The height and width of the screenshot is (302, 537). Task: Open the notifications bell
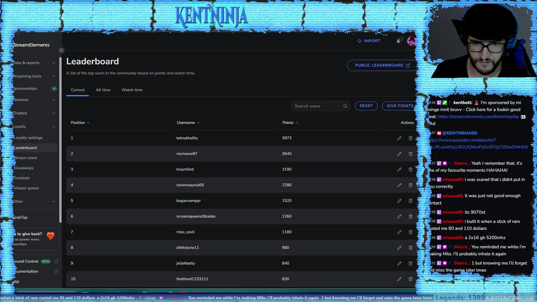[x=398, y=41]
